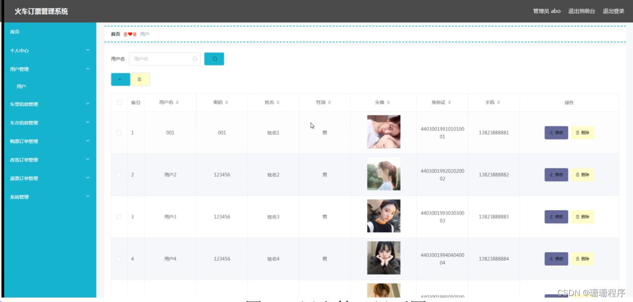Click the 操作 column header
The height and width of the screenshot is (302, 633).
569,103
